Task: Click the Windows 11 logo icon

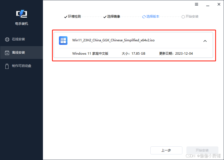Action: pos(63,41)
